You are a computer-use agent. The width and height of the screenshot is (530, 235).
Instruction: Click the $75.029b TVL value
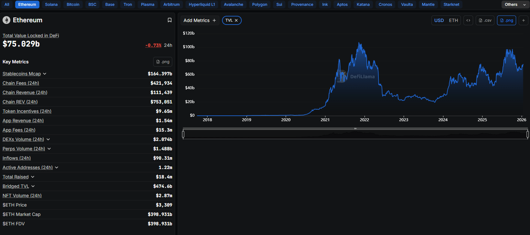tap(21, 44)
